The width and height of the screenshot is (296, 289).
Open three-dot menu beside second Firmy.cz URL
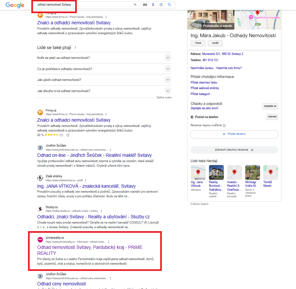coord(106,114)
